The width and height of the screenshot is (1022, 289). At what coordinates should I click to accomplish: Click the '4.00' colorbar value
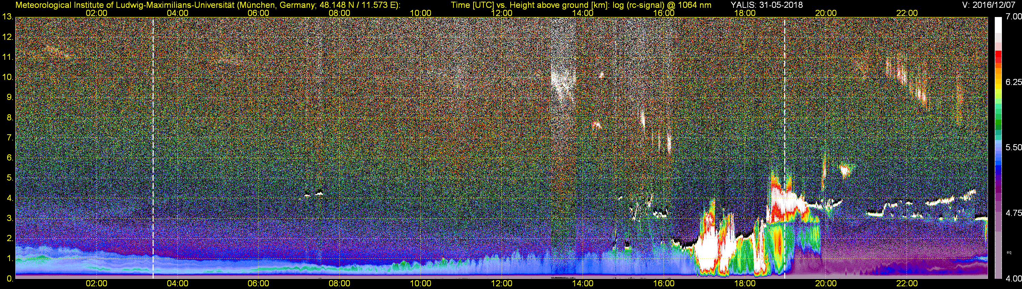point(1013,279)
